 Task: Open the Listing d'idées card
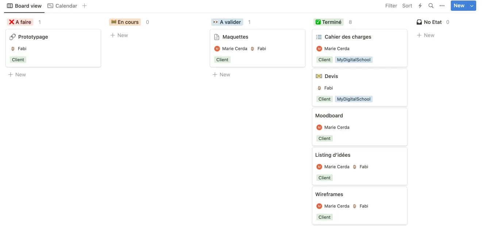360,166
